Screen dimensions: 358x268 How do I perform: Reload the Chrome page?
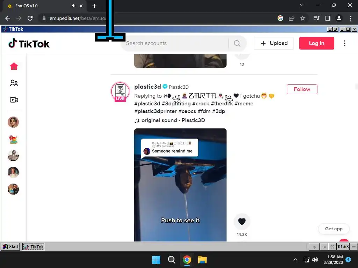[x=30, y=18]
